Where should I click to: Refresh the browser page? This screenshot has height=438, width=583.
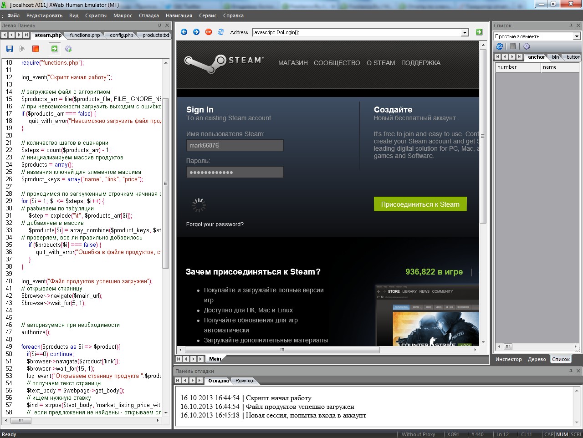pos(221,32)
